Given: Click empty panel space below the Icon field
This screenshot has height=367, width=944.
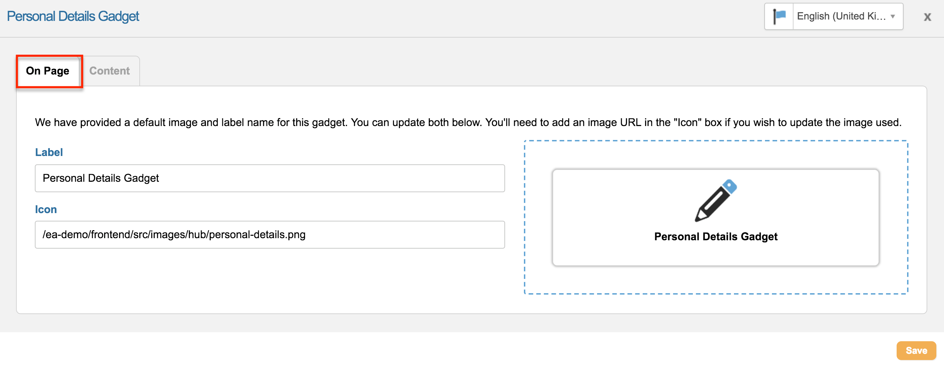Looking at the screenshot, I should coord(269,282).
